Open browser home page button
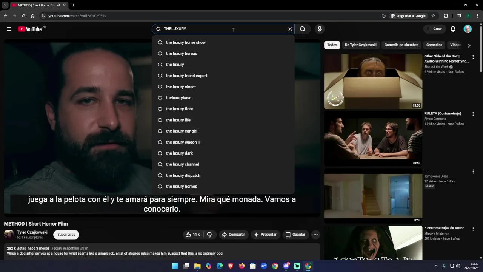The height and width of the screenshot is (272, 483). coord(32,16)
